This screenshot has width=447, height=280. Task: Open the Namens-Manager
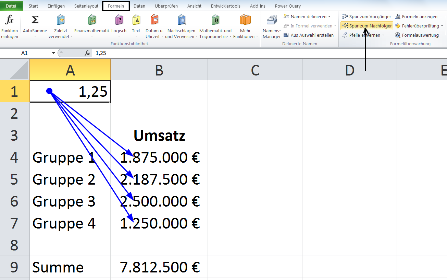pos(272,26)
